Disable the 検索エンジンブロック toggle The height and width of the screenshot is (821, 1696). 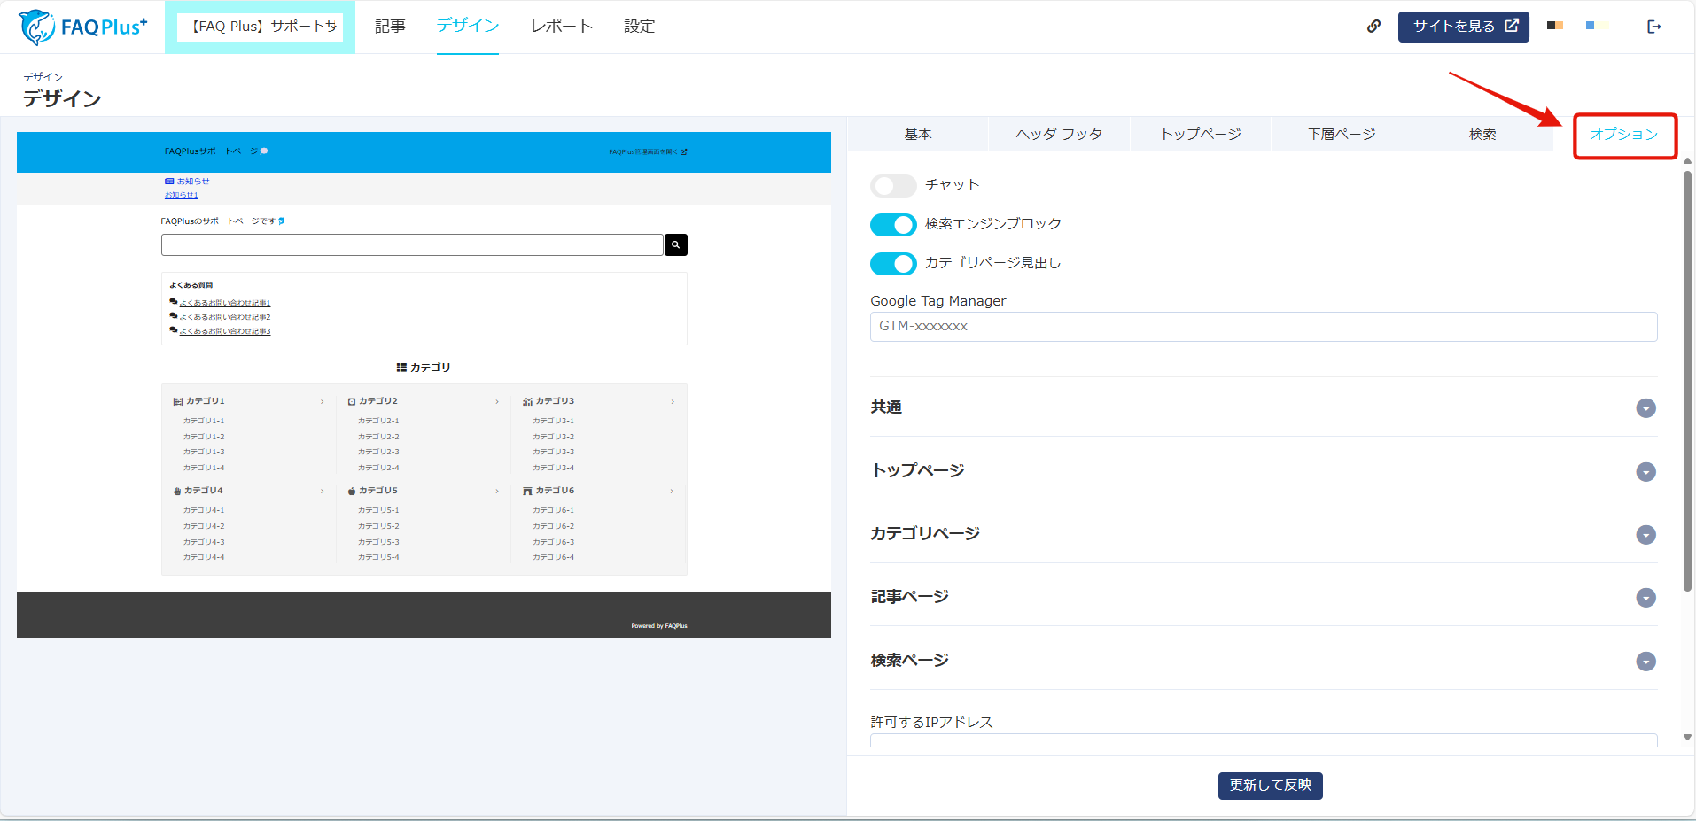[892, 225]
